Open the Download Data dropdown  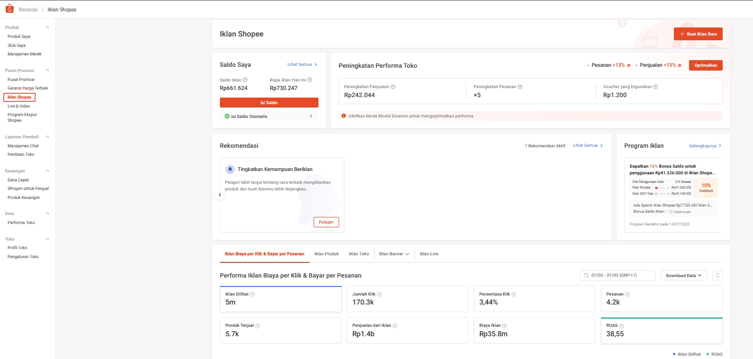[684, 276]
